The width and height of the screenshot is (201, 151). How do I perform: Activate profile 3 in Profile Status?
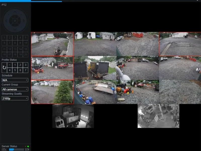coord(26,65)
